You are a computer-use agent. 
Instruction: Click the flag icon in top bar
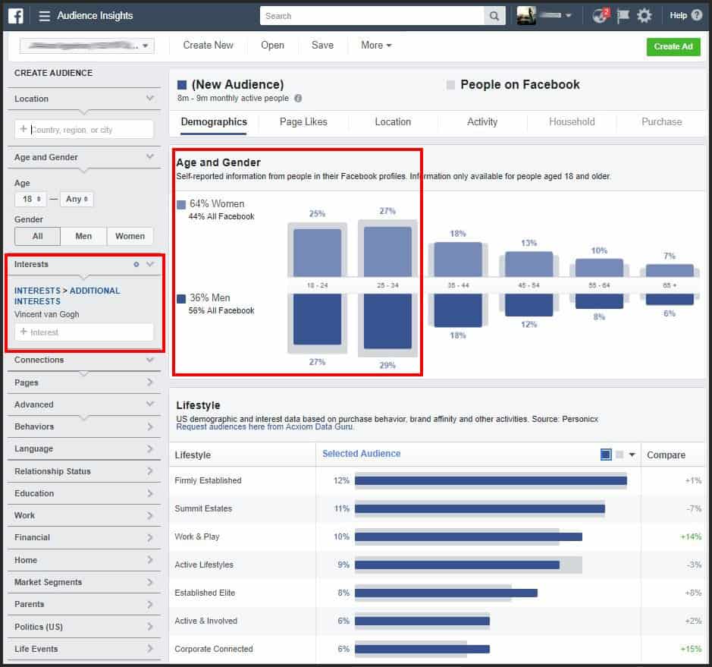pos(623,15)
